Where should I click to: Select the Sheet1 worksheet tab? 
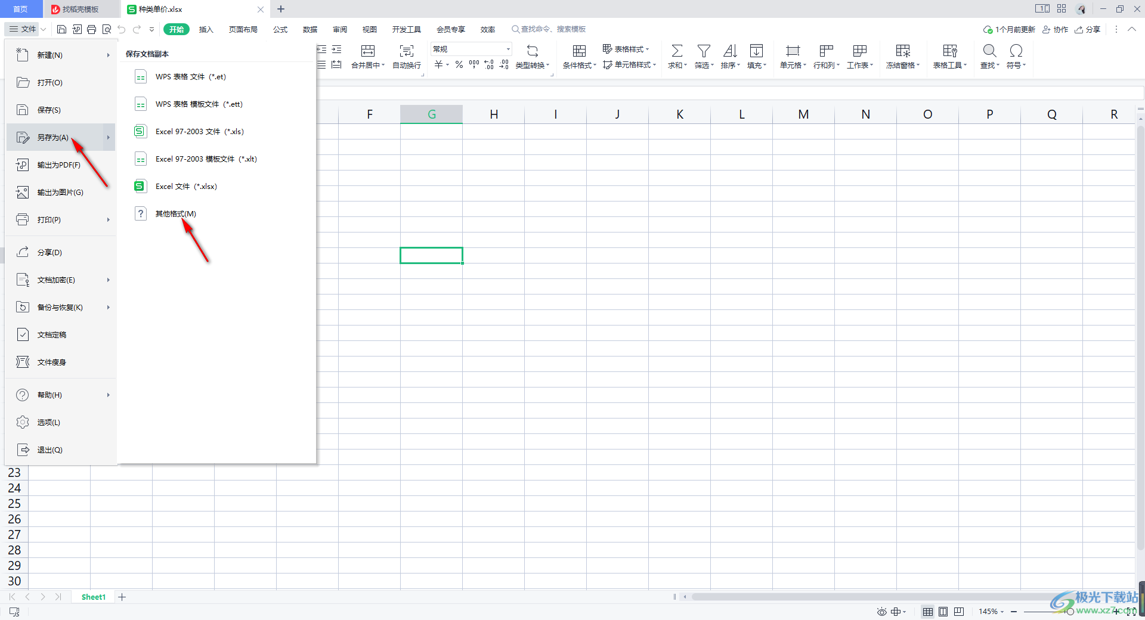pyautogui.click(x=94, y=597)
